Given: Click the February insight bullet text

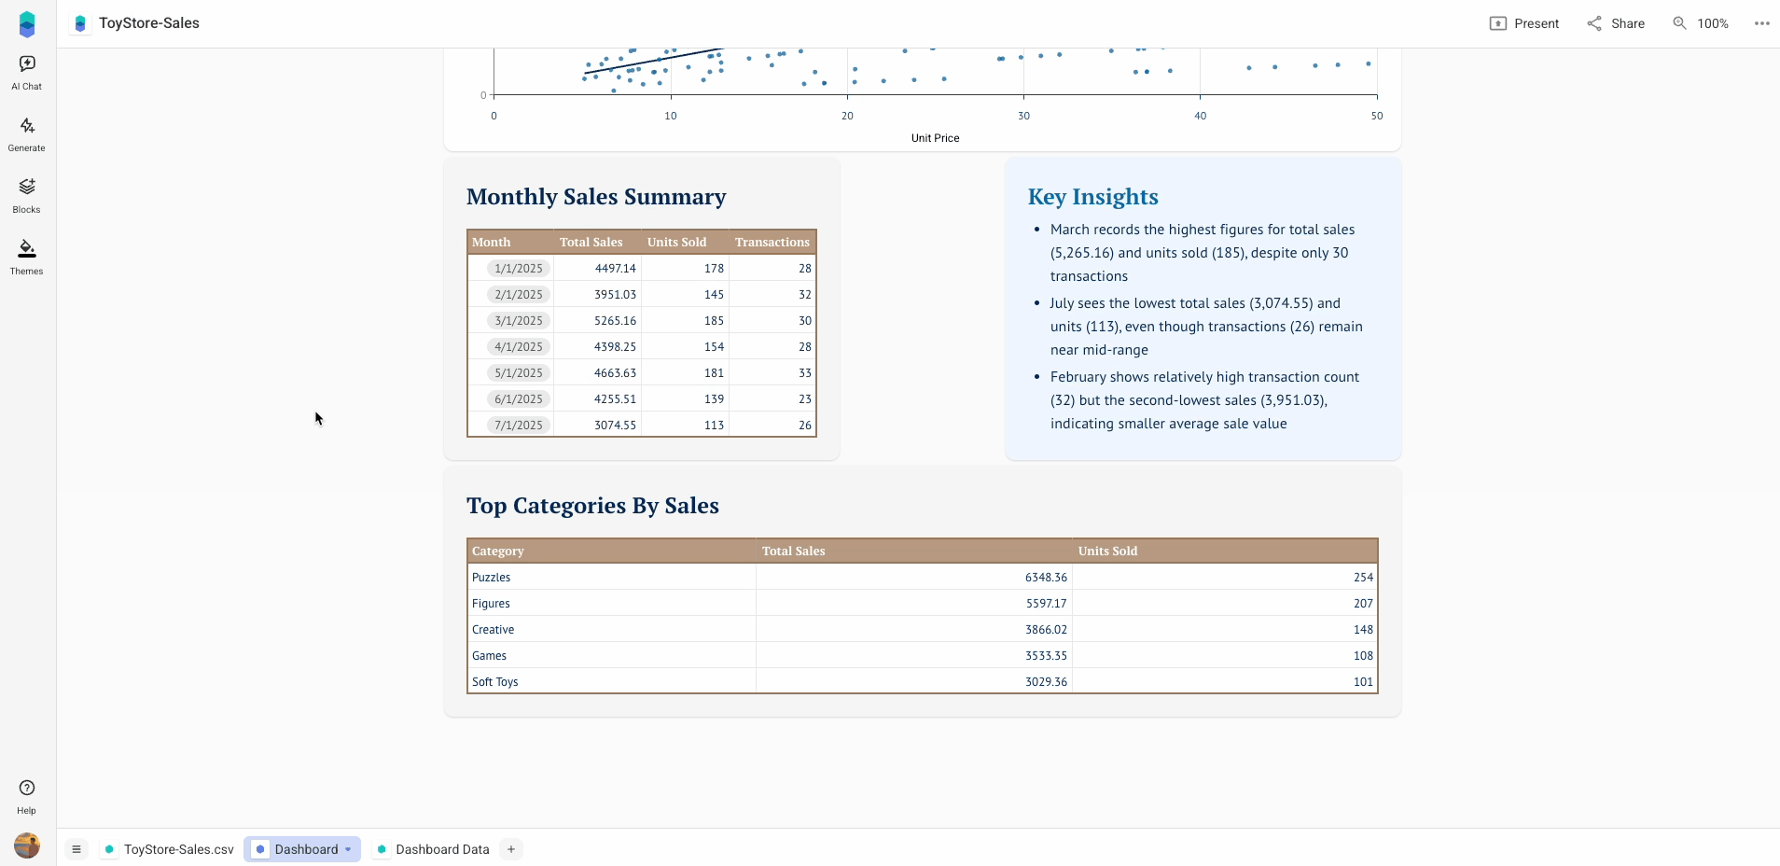Looking at the screenshot, I should 1204,400.
